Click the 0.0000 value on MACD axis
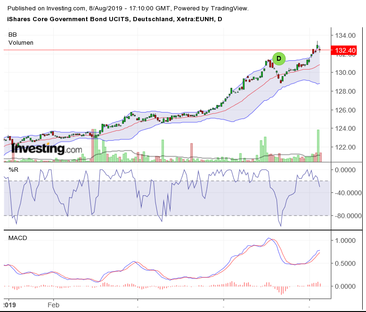Image resolution: width=366 pixels, height=312 pixels. click(x=345, y=286)
